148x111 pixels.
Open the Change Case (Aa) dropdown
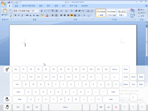pos(38,15)
